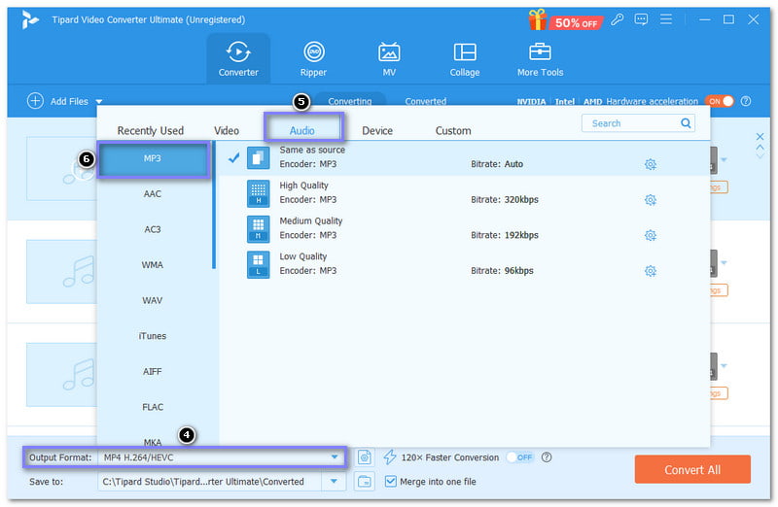The image size is (778, 507).
Task: Select FLAC in the format list
Action: pyautogui.click(x=153, y=407)
